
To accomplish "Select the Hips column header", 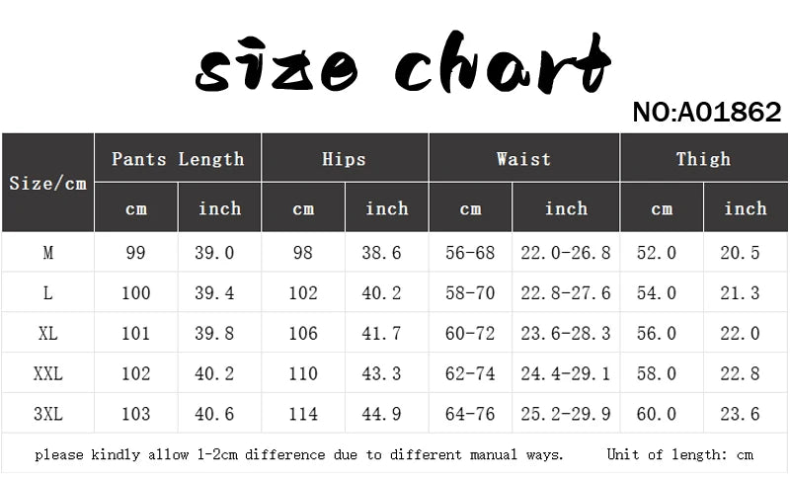I will pos(344,159).
